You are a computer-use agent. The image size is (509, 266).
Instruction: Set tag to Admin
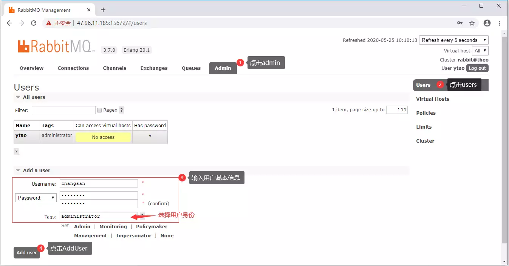82,227
